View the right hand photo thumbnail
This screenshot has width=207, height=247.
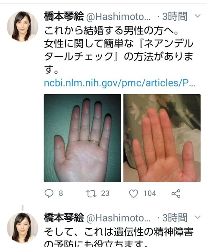coord(162,138)
